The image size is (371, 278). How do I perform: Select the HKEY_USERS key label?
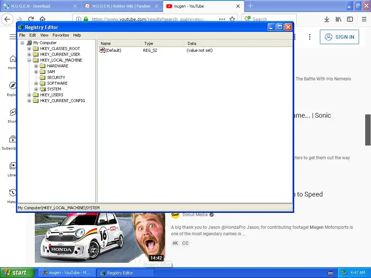[x=51, y=95]
